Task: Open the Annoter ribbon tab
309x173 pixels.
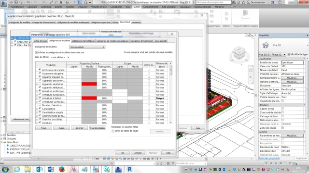Action: (x=70, y=7)
